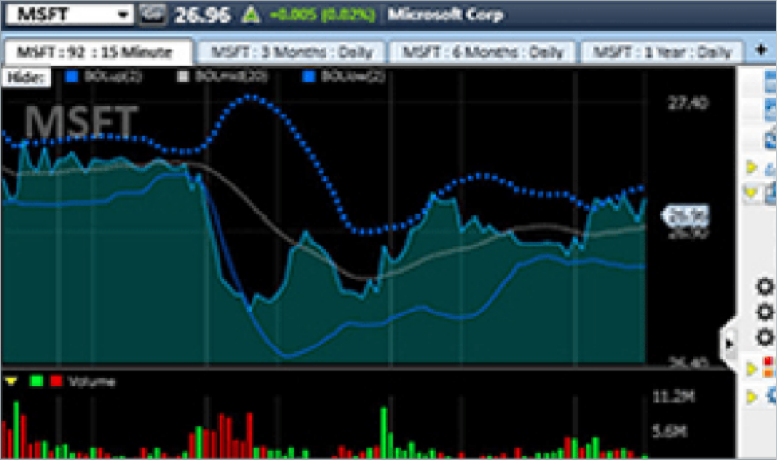Open the MSFT 6 Months Daily tab
The height and width of the screenshot is (460, 777).
pyautogui.click(x=483, y=52)
